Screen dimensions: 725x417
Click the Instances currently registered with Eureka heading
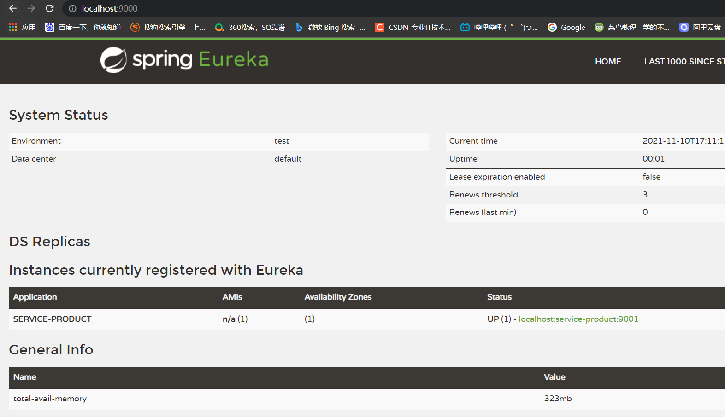[156, 270]
